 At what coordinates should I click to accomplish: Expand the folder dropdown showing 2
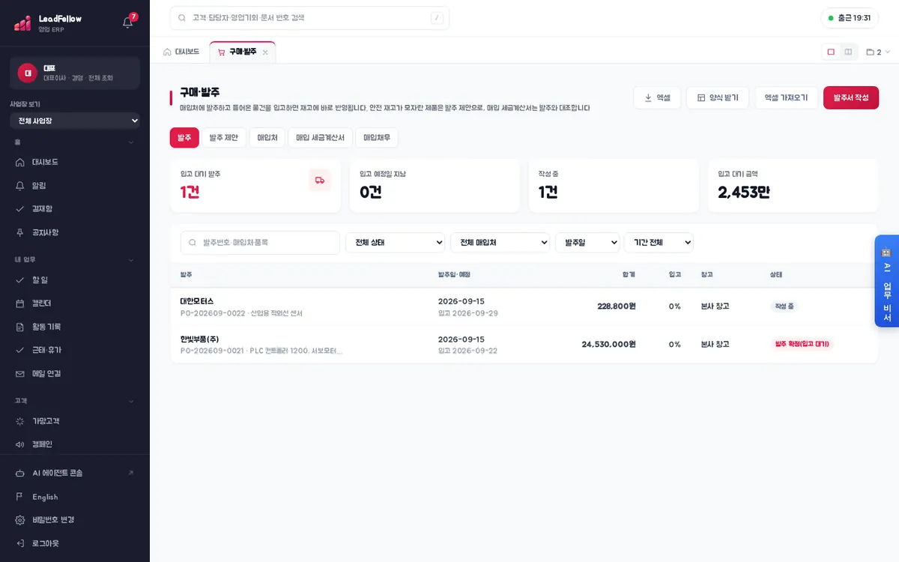coord(878,52)
